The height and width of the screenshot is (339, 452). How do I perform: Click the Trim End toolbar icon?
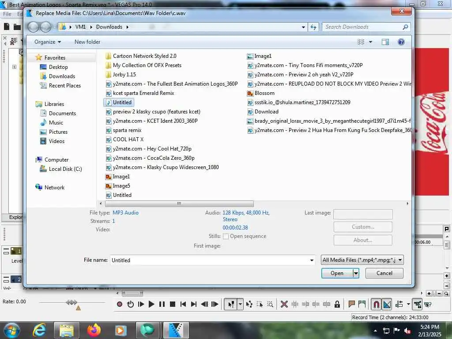click(316, 304)
